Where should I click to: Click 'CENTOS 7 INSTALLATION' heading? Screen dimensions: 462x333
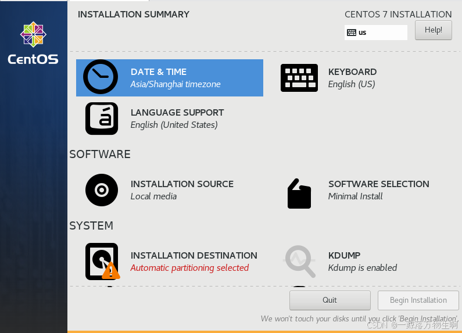(398, 15)
